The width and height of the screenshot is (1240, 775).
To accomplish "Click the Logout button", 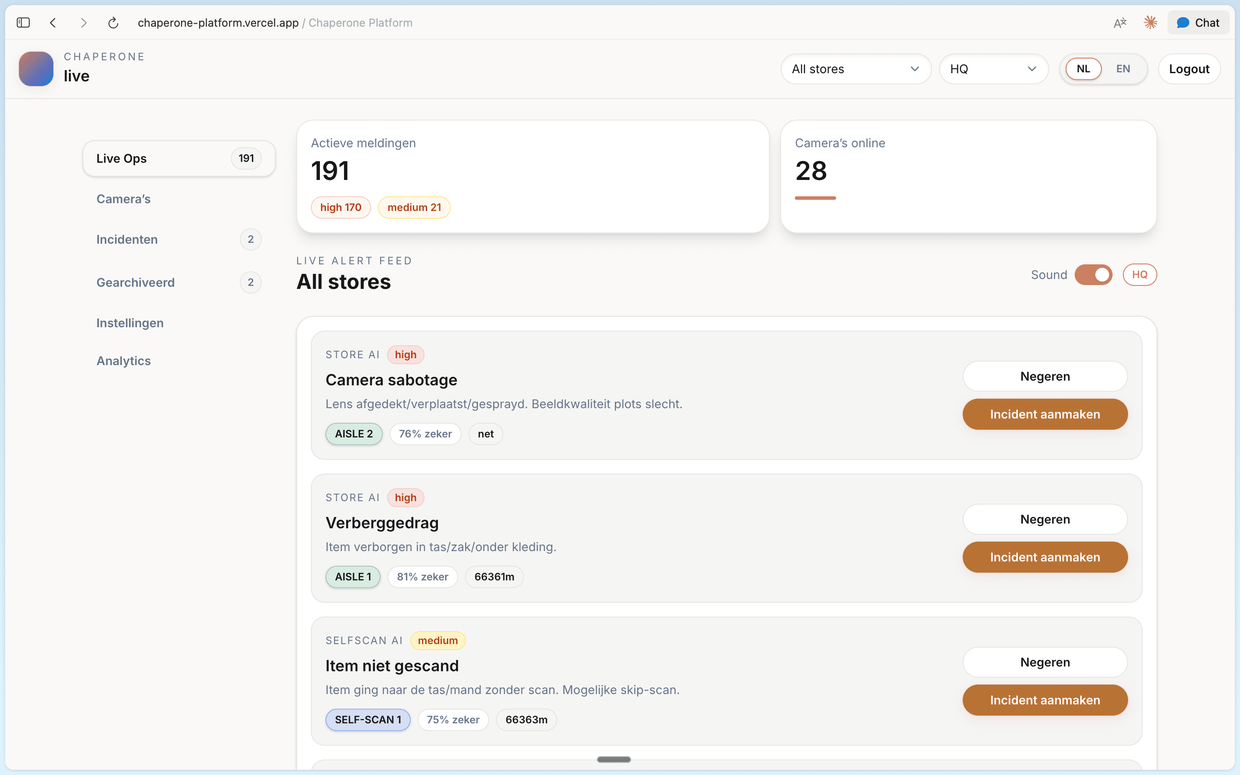I will pyautogui.click(x=1189, y=68).
